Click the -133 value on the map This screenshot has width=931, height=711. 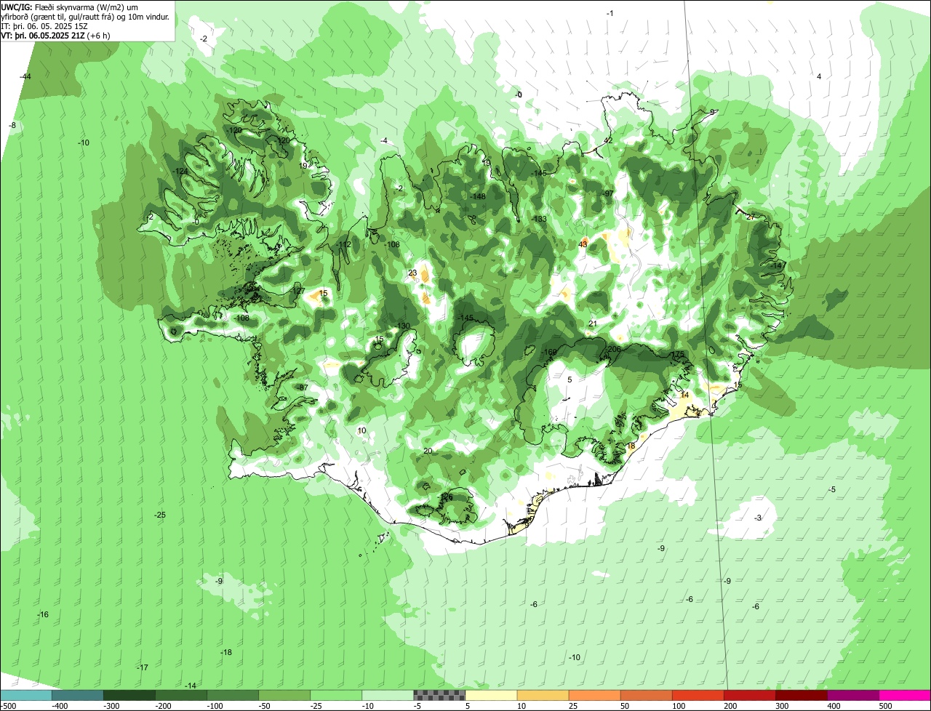[539, 219]
